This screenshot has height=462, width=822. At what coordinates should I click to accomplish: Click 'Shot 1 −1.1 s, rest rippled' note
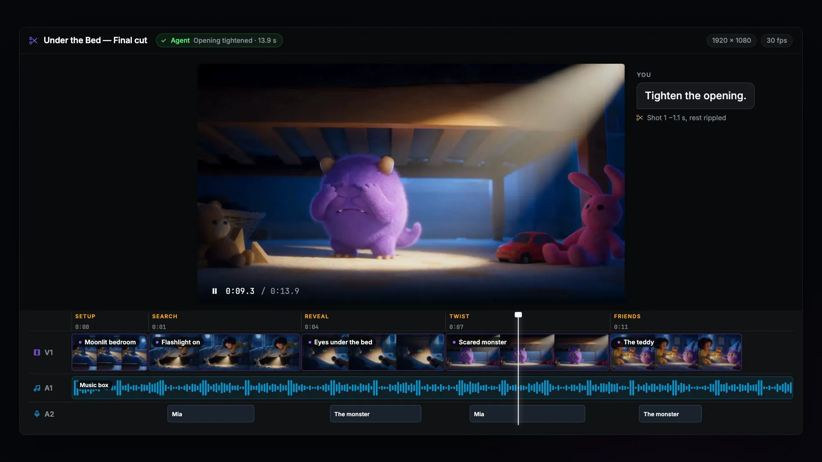[686, 118]
